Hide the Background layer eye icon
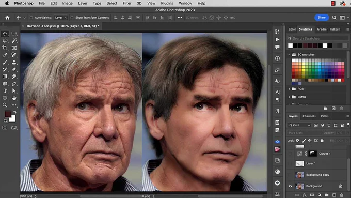 [290, 186]
